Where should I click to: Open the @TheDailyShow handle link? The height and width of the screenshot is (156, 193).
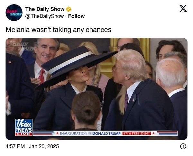[44, 16]
